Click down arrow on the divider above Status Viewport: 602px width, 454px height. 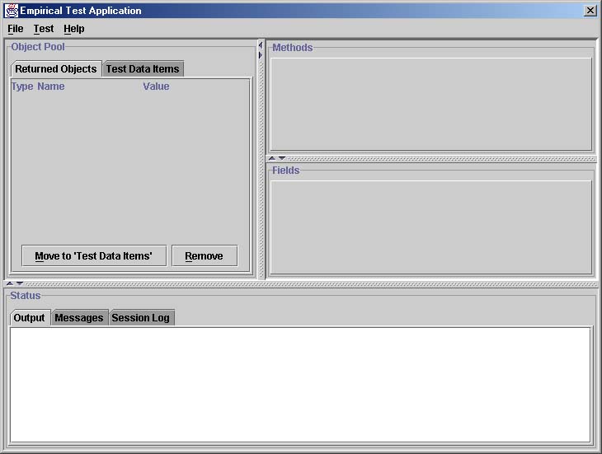coord(19,283)
